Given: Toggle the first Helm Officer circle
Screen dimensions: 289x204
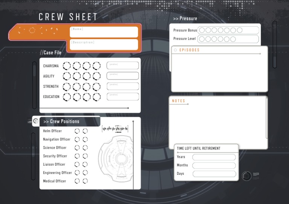Looking at the screenshot, I should coord(77,131).
